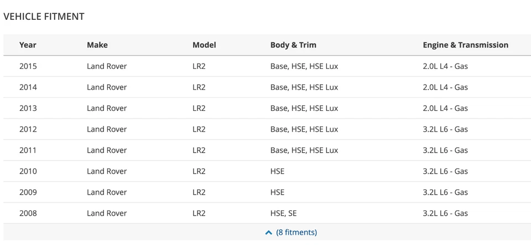Image resolution: width=531 pixels, height=245 pixels.
Task: Select the 2013 year cell
Action: 28,108
